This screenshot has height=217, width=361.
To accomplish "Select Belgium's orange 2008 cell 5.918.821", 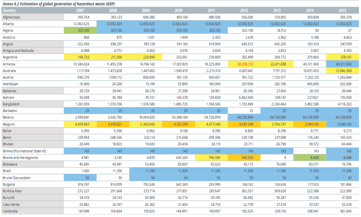I will click(113, 124).
